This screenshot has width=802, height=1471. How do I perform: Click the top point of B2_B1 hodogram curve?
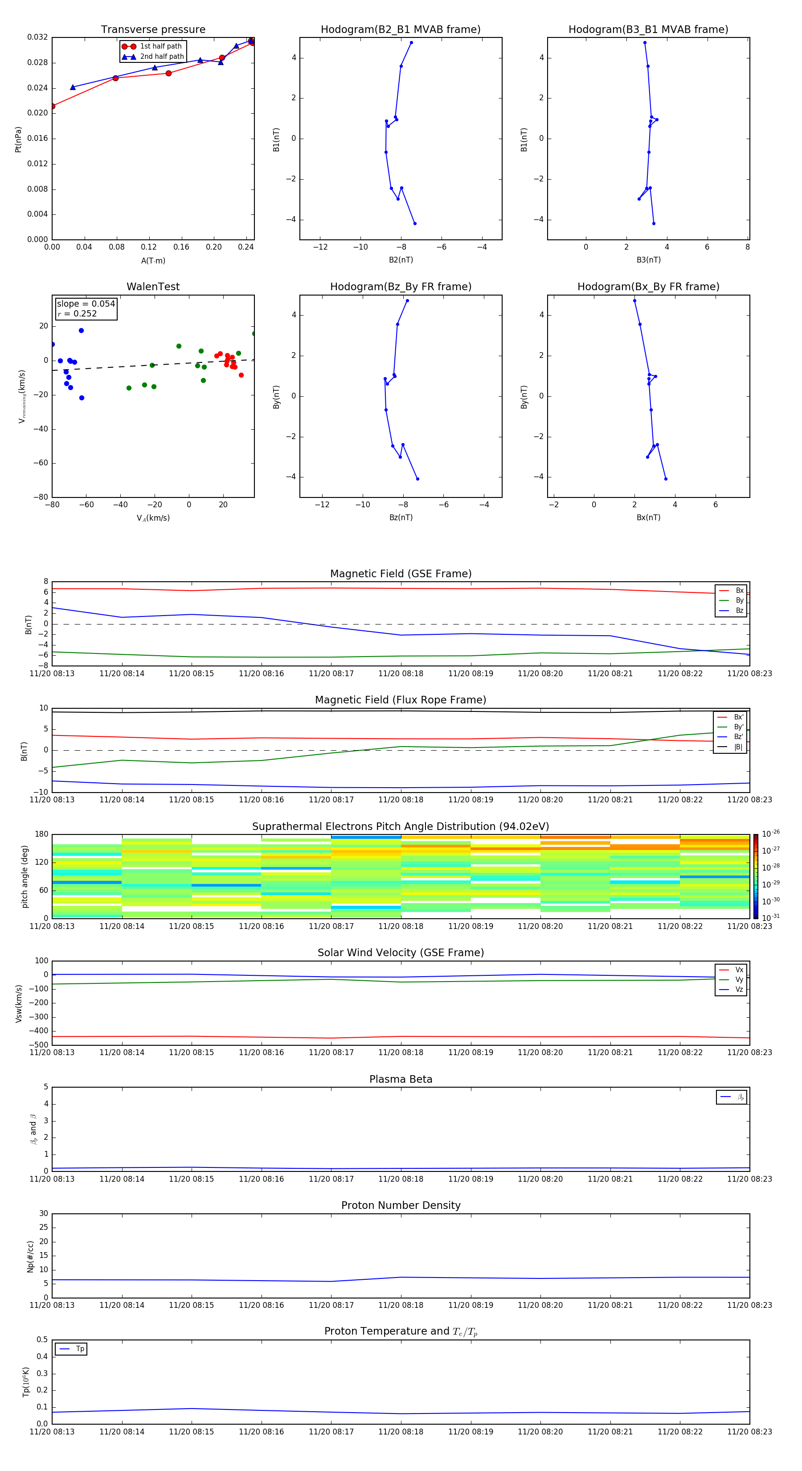coord(411,43)
